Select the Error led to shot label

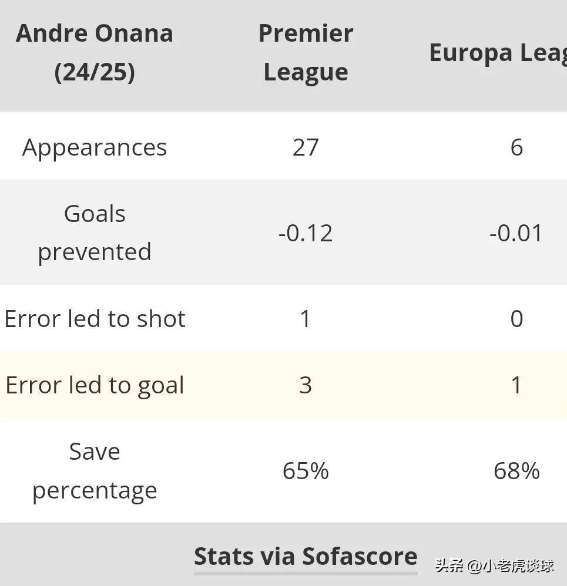tap(95, 319)
